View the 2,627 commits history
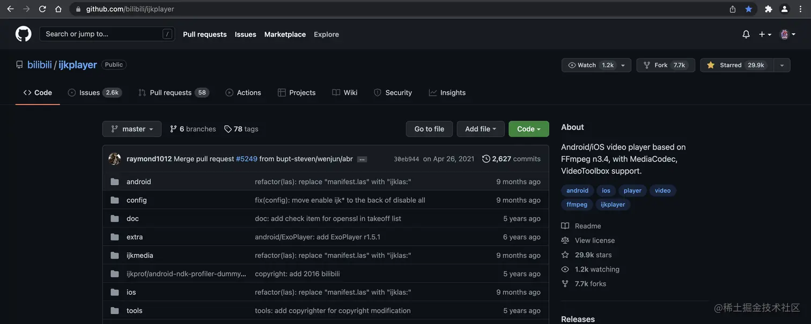The width and height of the screenshot is (811, 324). pos(511,159)
